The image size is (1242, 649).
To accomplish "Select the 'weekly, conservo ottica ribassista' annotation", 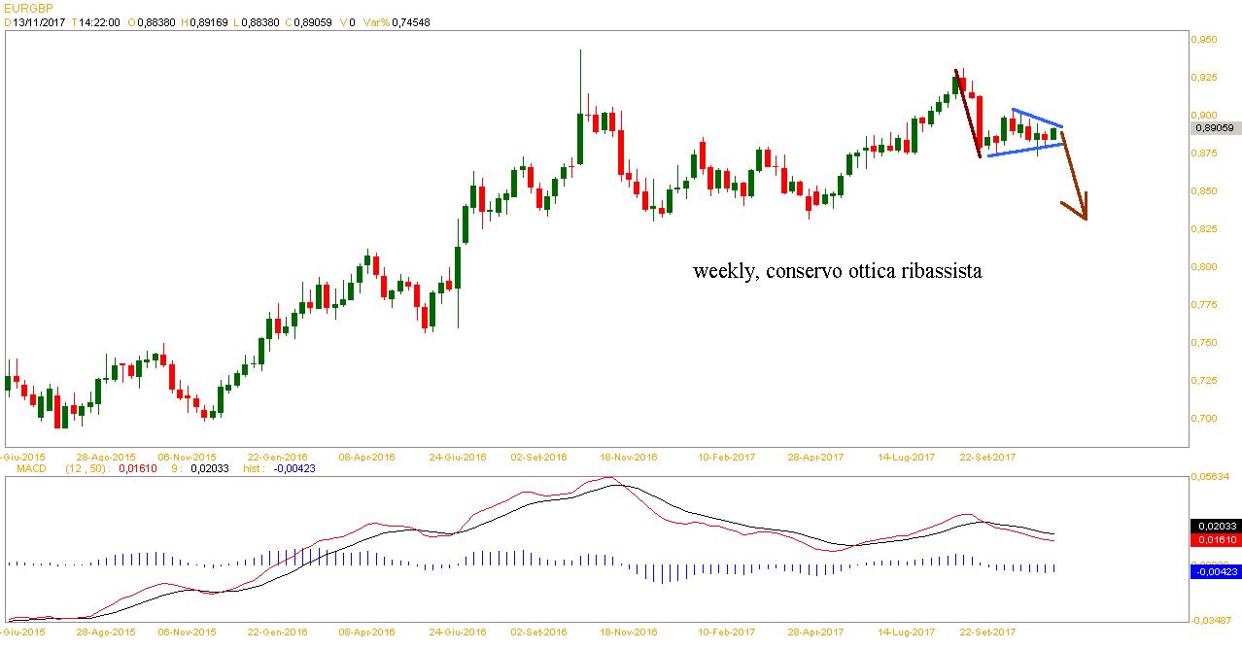I will point(837,271).
